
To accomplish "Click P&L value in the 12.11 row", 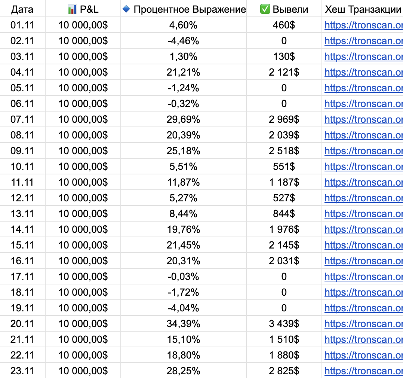I will (83, 198).
